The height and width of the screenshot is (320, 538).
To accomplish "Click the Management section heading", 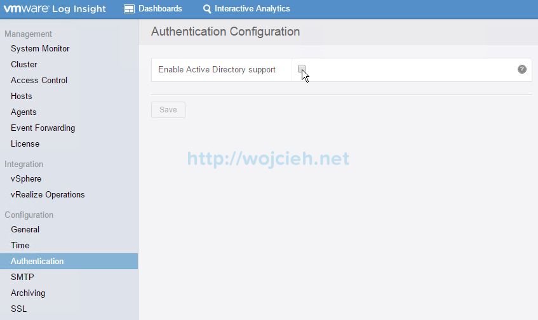I will click(28, 34).
